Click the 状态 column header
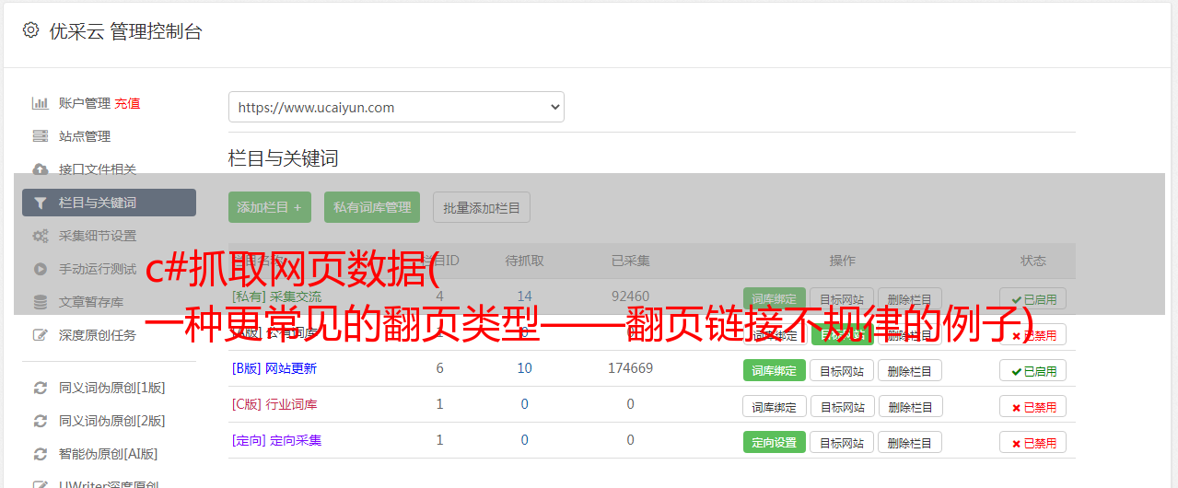 click(x=1033, y=261)
